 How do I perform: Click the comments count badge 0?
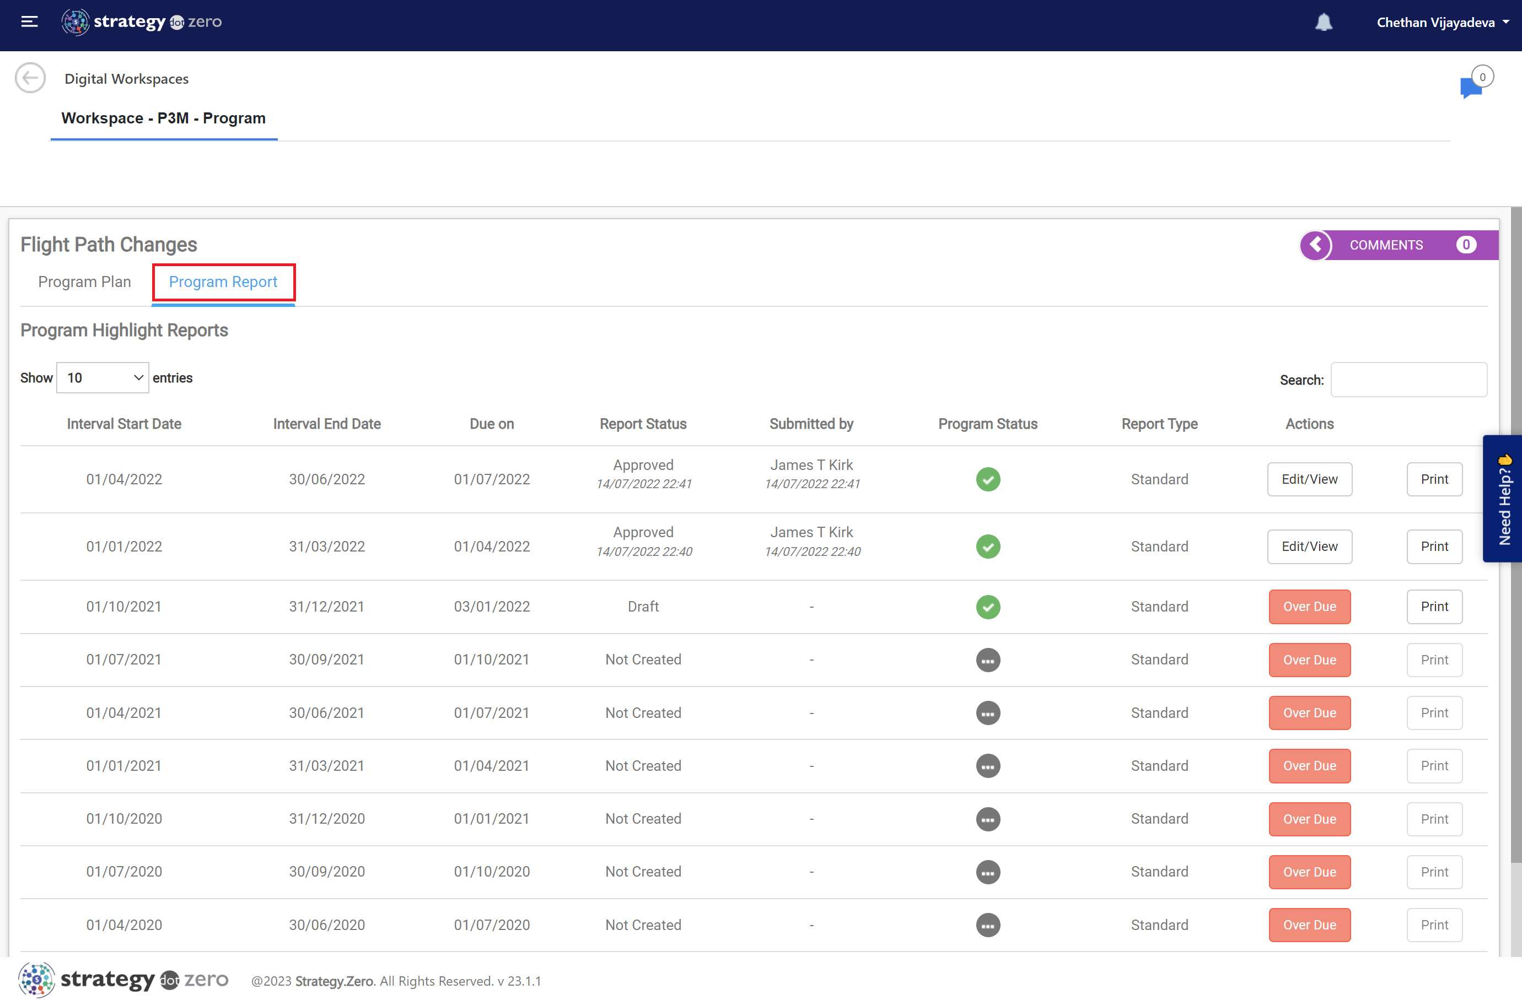tap(1466, 245)
